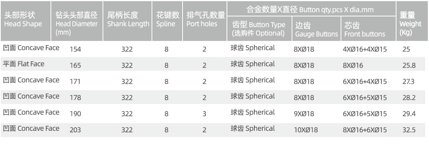
Task: Select the 203 head diameter value
Action: tap(75, 130)
